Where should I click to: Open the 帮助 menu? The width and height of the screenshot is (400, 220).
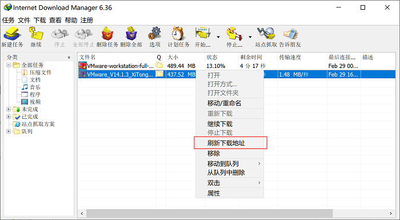71,20
